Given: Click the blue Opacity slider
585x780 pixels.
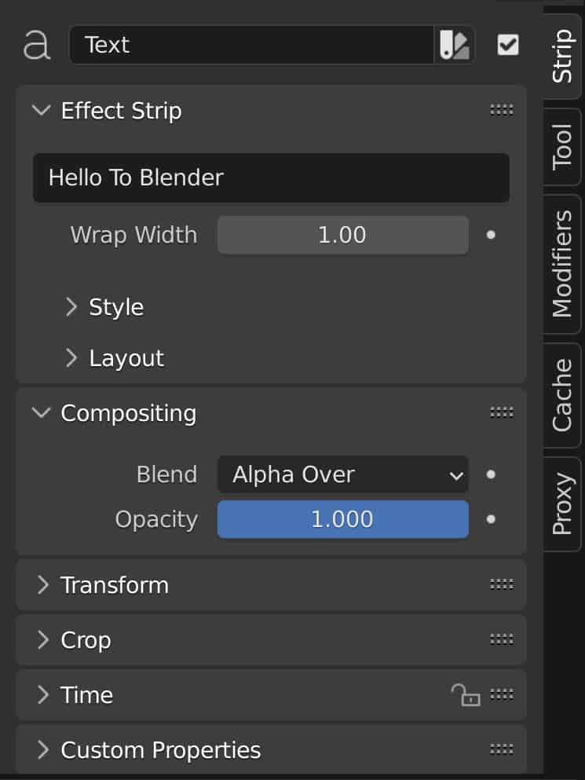Looking at the screenshot, I should 342,519.
